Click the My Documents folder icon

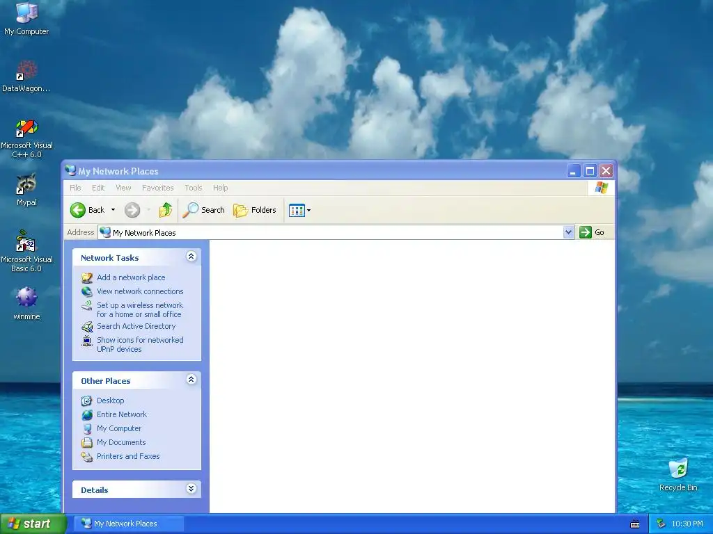pos(87,442)
